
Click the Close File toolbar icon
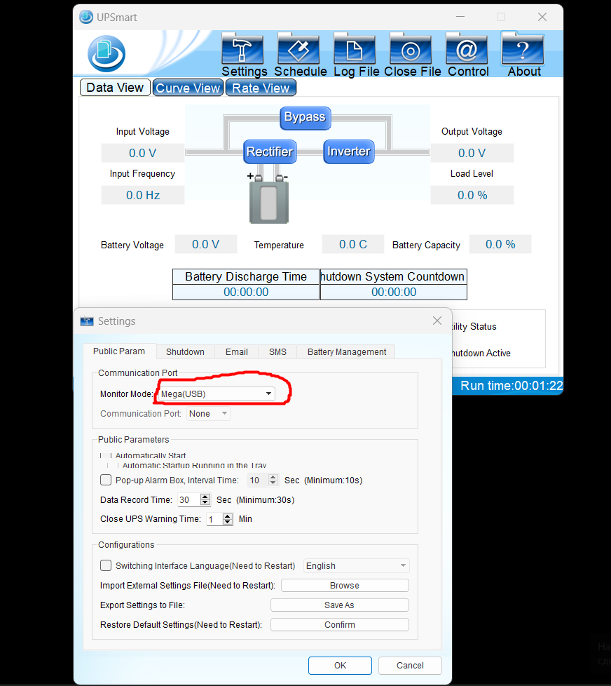(411, 51)
